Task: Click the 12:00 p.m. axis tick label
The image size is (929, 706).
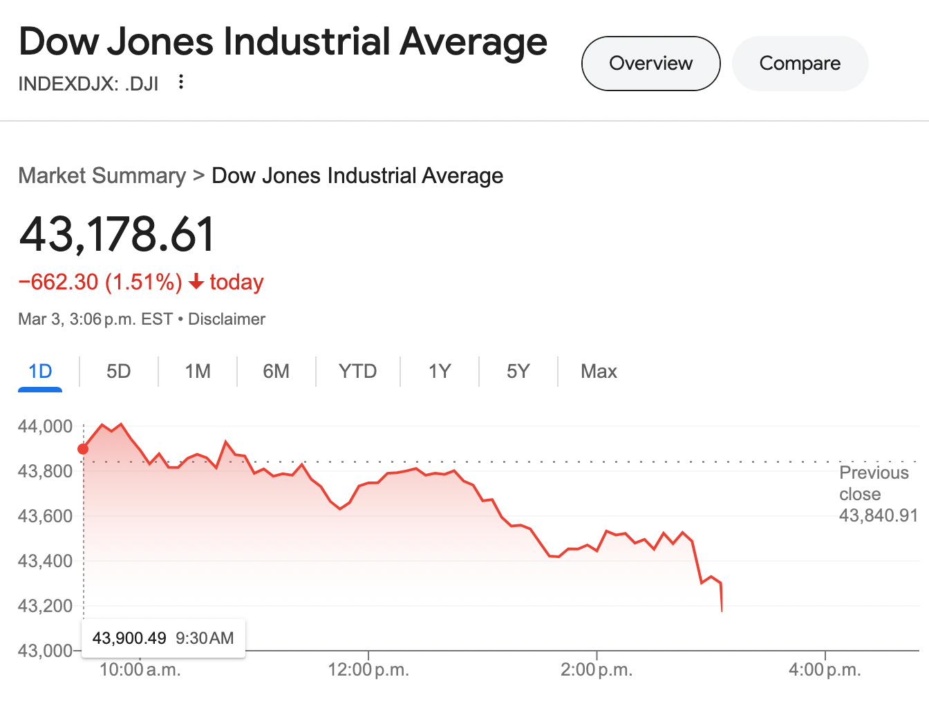Action: tap(368, 669)
